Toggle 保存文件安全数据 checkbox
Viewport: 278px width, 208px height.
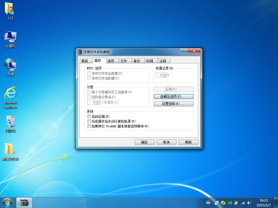pos(89,73)
